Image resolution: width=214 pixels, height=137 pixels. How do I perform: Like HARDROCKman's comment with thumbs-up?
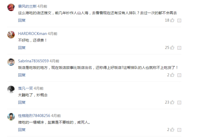click(x=172, y=48)
